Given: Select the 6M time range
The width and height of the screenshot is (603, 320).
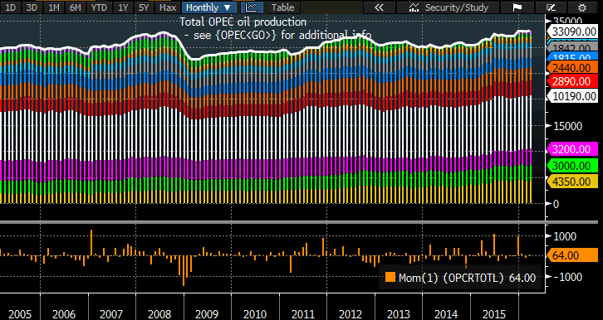Looking at the screenshot, I should [76, 7].
